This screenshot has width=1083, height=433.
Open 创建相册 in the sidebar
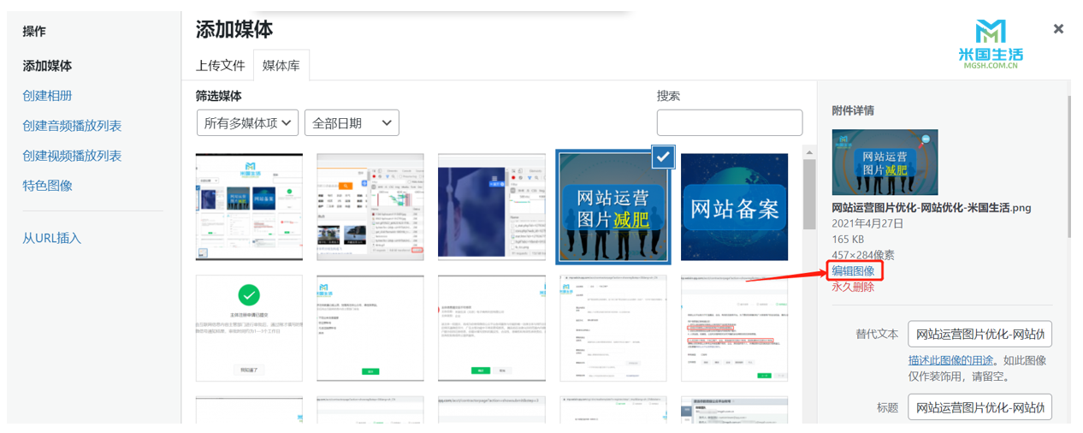pyautogui.click(x=47, y=96)
